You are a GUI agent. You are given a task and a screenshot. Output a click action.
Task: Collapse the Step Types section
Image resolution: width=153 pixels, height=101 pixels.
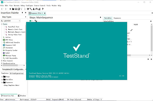pos(25,17)
